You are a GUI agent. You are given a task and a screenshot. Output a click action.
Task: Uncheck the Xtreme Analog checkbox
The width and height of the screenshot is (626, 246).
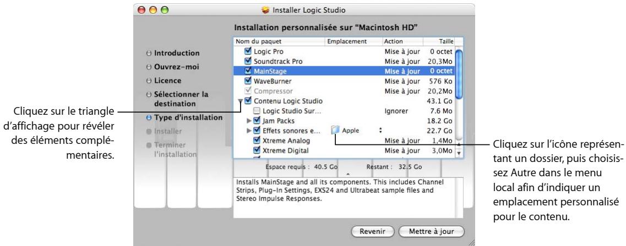(257, 140)
